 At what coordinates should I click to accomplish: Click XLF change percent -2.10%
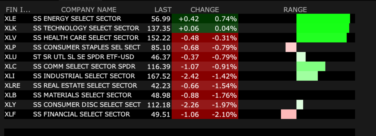(224, 114)
